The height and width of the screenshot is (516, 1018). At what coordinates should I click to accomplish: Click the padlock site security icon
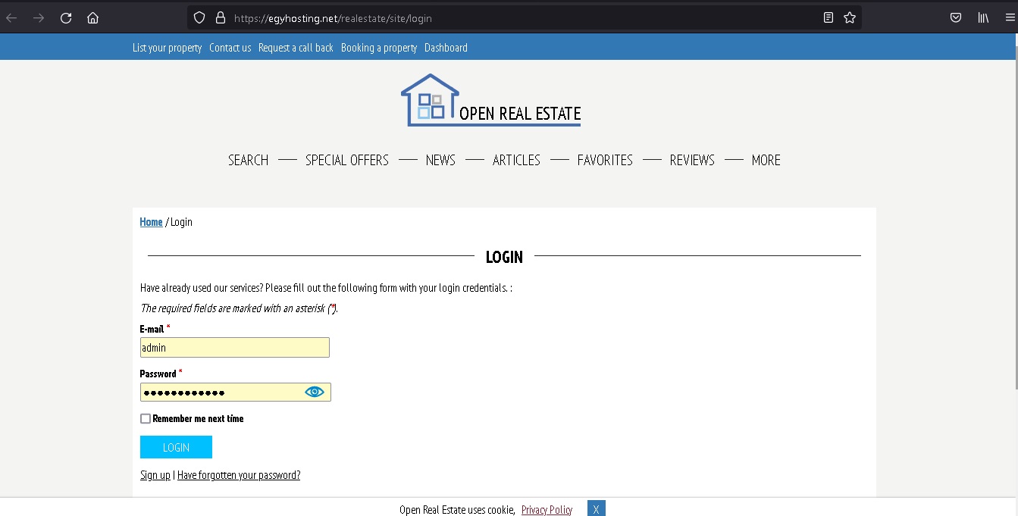(x=221, y=17)
